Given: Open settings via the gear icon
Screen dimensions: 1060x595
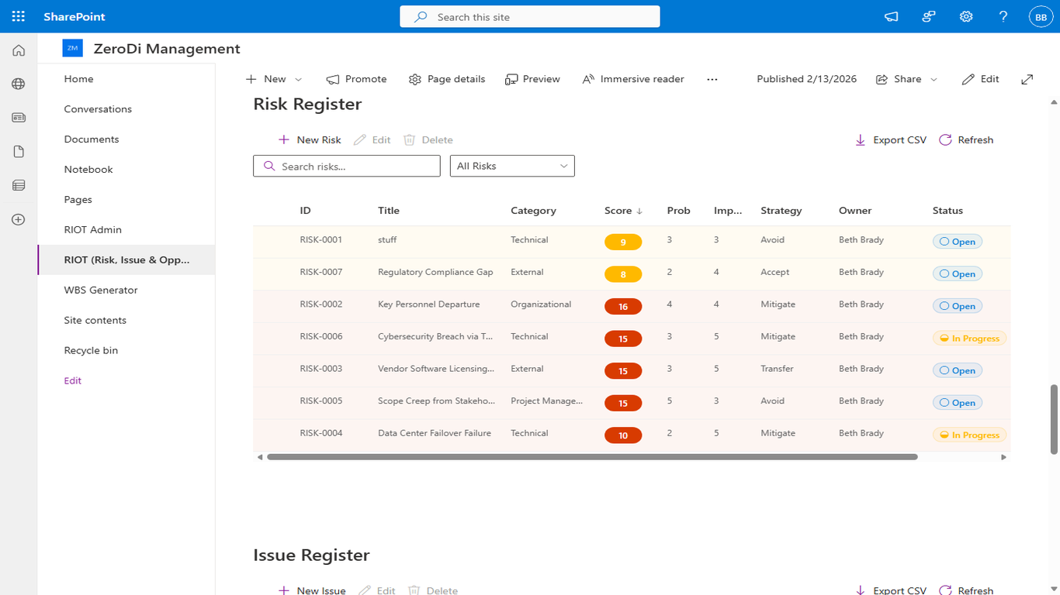Looking at the screenshot, I should click(965, 16).
